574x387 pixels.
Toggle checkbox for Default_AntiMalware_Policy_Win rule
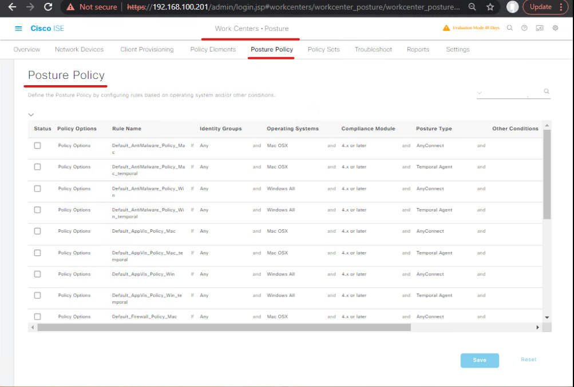click(x=37, y=189)
